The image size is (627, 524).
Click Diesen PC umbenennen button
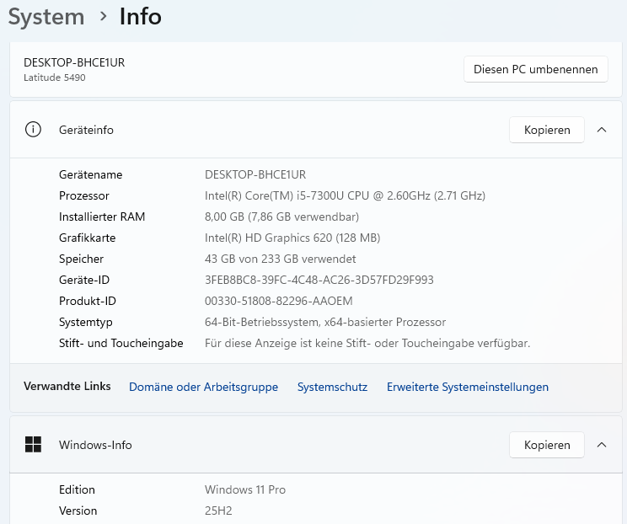(536, 69)
